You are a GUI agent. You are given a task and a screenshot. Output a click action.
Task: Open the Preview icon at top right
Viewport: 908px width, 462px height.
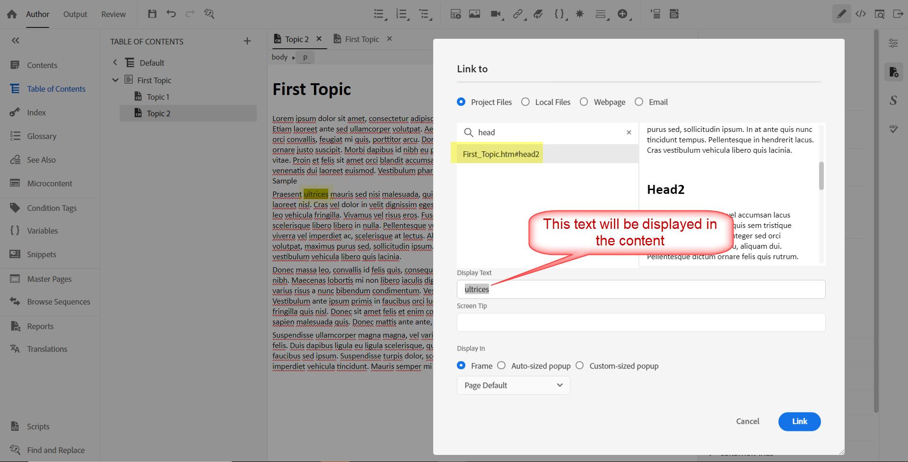(880, 14)
